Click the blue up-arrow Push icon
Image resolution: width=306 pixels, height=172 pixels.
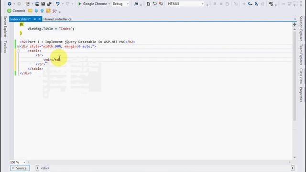(42, 11)
